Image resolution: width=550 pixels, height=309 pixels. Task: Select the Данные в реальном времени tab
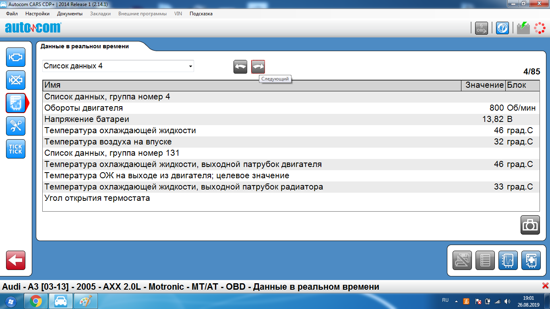pyautogui.click(x=85, y=46)
